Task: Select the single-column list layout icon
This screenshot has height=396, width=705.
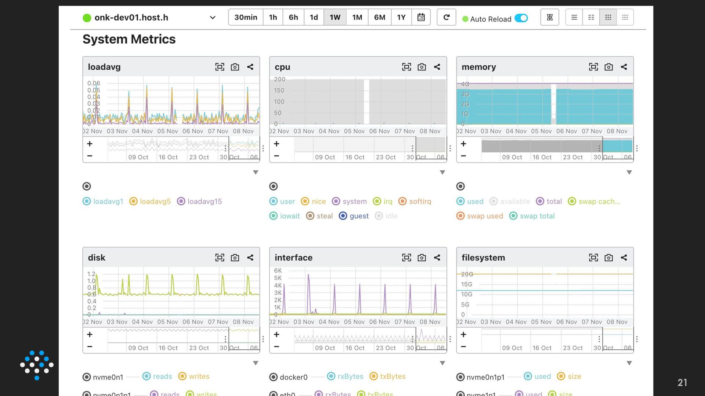Action: (574, 17)
